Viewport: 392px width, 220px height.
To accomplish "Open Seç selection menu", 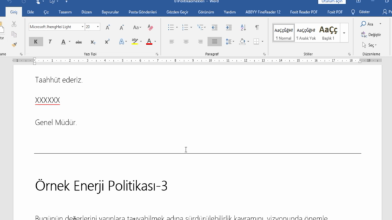I will (x=369, y=45).
